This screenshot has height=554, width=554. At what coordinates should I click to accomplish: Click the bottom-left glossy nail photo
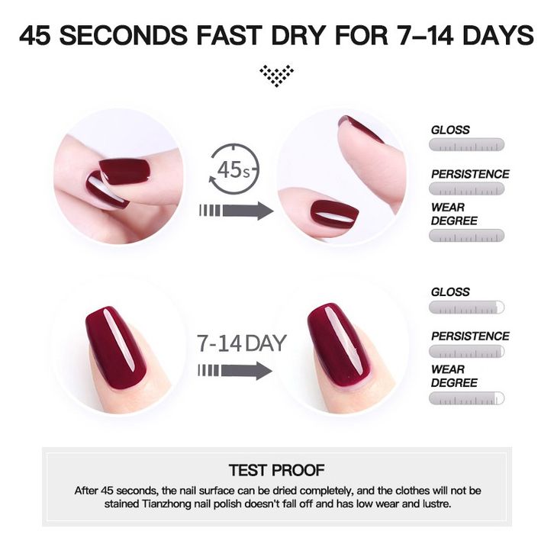pyautogui.click(x=119, y=349)
